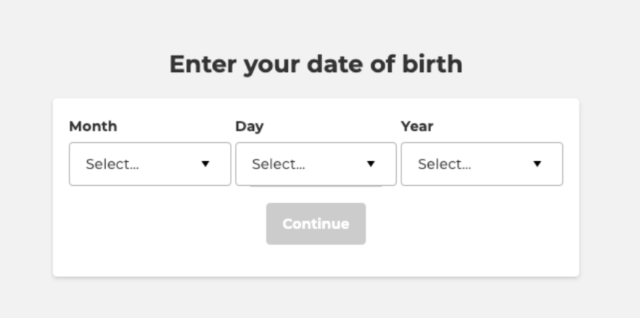Click "Select..." placeholder text under Day

[279, 164]
